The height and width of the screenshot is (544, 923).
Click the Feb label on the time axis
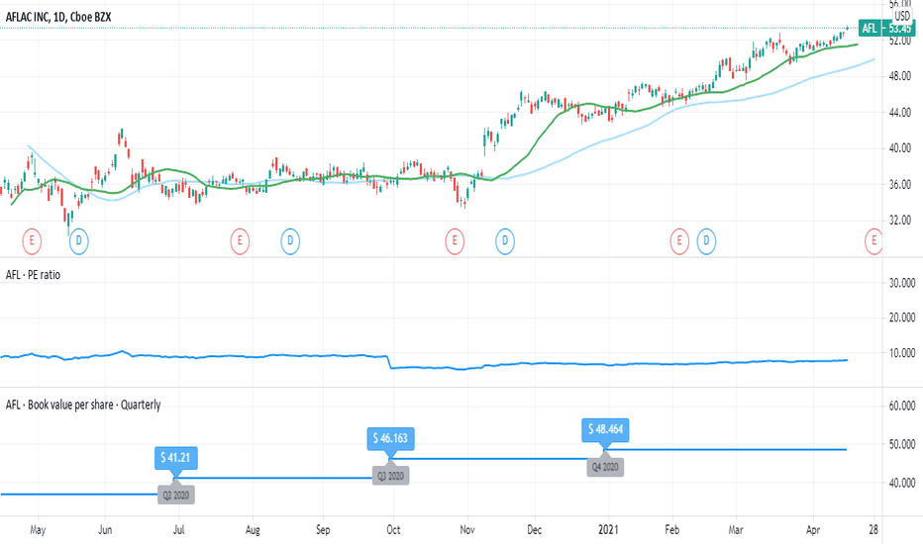(672, 530)
